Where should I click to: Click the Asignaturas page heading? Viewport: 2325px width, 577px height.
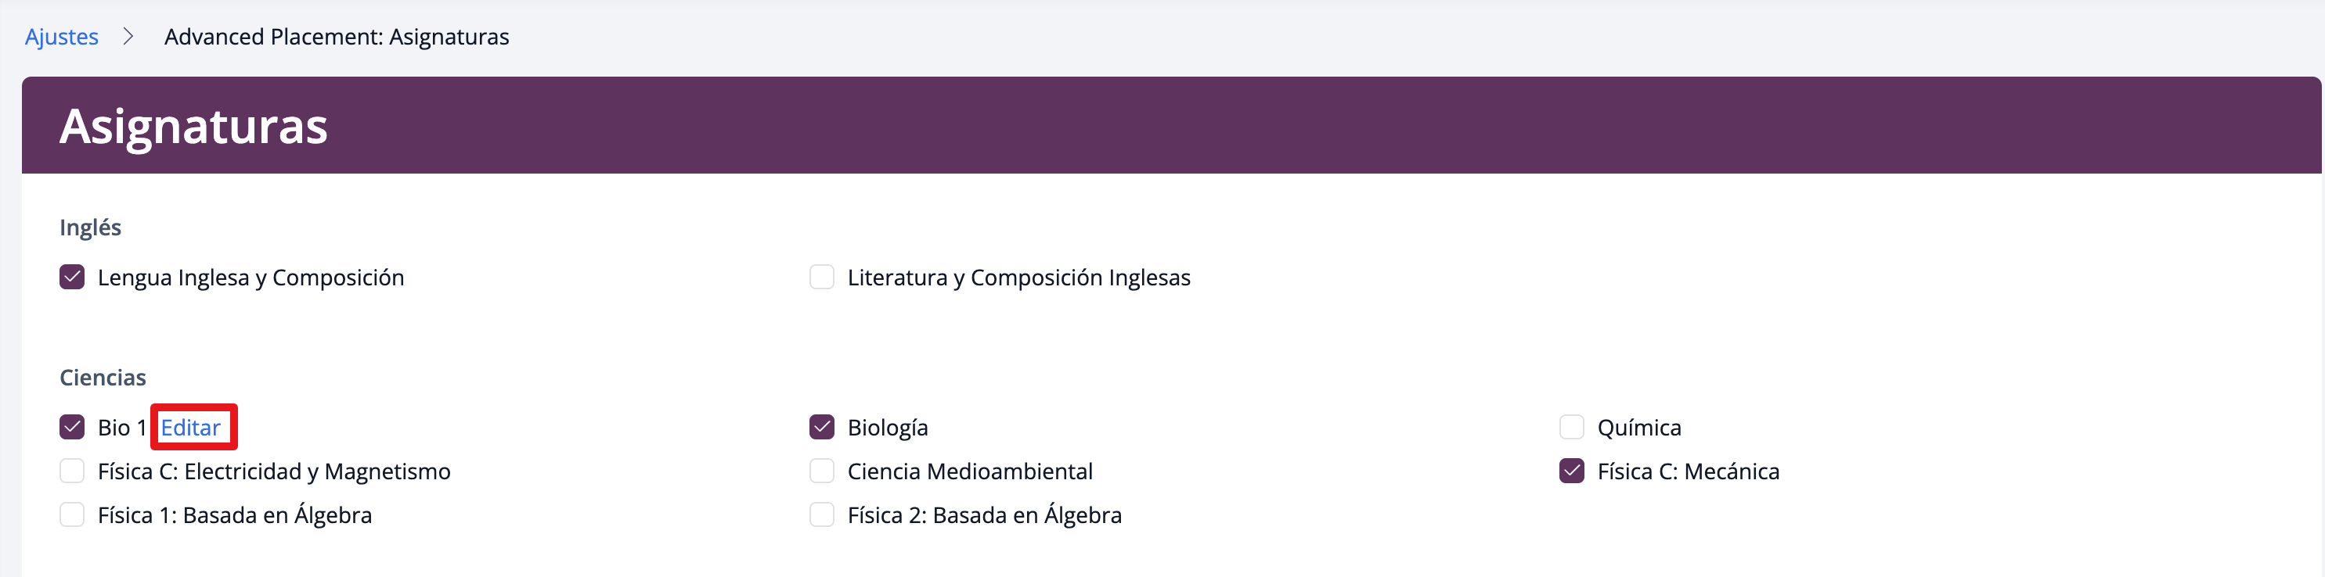[x=193, y=126]
